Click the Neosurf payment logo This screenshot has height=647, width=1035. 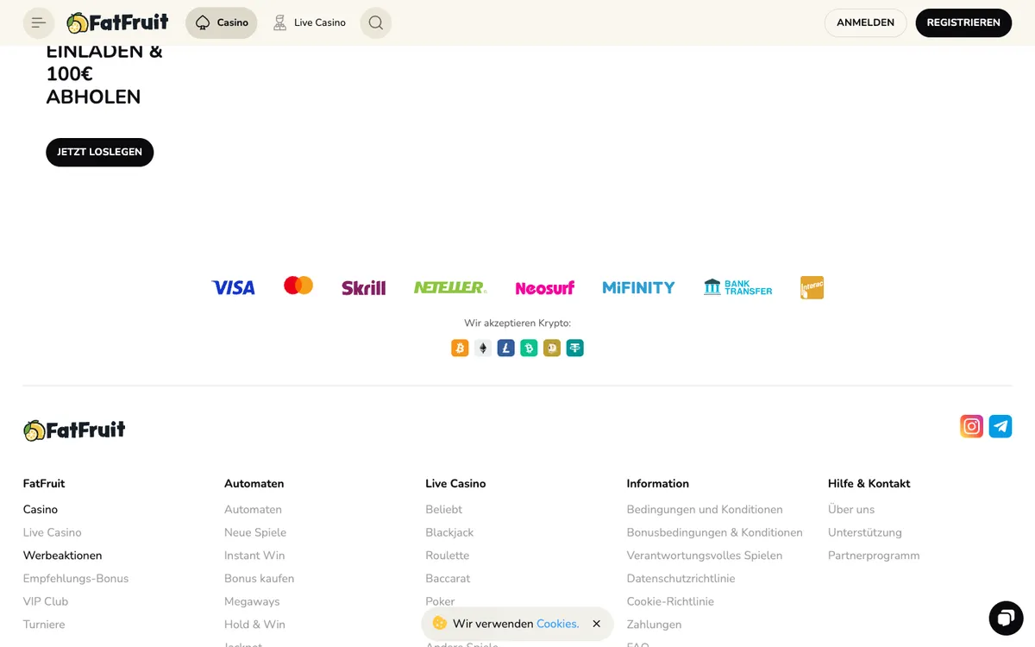coord(545,288)
